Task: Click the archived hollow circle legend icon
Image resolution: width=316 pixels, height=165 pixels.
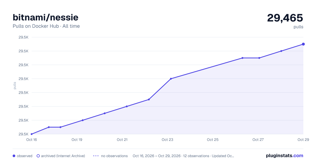Action: coord(38,156)
